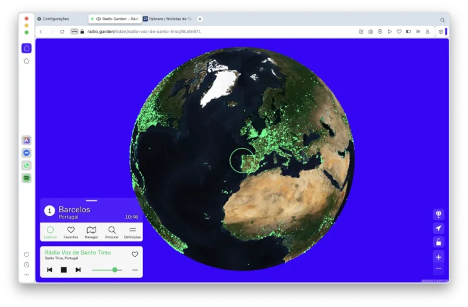This screenshot has height=307, width=468.
Task: Click the Barcelos station count badge
Action: [49, 211]
